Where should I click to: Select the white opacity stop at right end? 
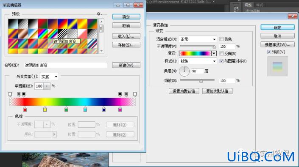tap(135, 94)
